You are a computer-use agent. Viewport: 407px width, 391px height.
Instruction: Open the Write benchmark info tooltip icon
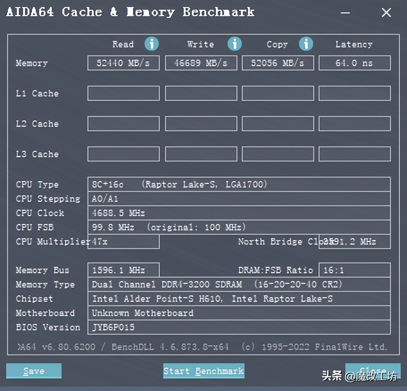234,44
